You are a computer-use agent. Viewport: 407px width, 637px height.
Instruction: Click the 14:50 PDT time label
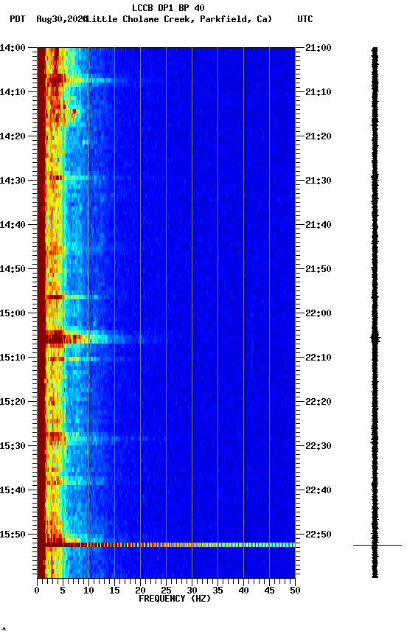point(13,269)
